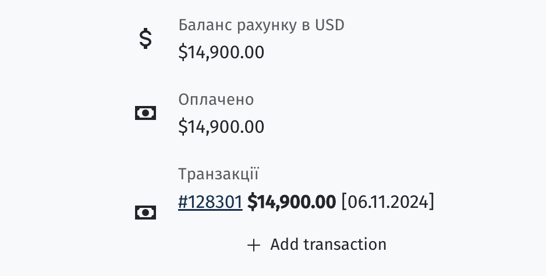Click the Add transaction button
This screenshot has width=546, height=276.
[x=317, y=245]
